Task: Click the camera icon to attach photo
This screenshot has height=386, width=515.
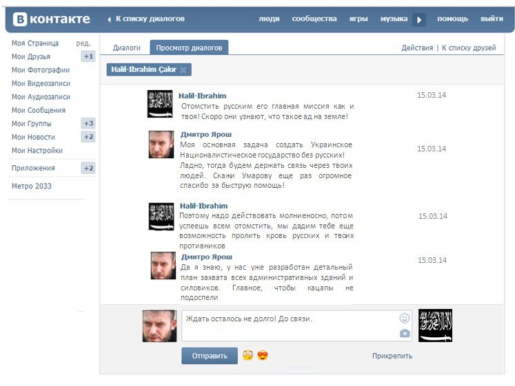Action: [x=405, y=334]
